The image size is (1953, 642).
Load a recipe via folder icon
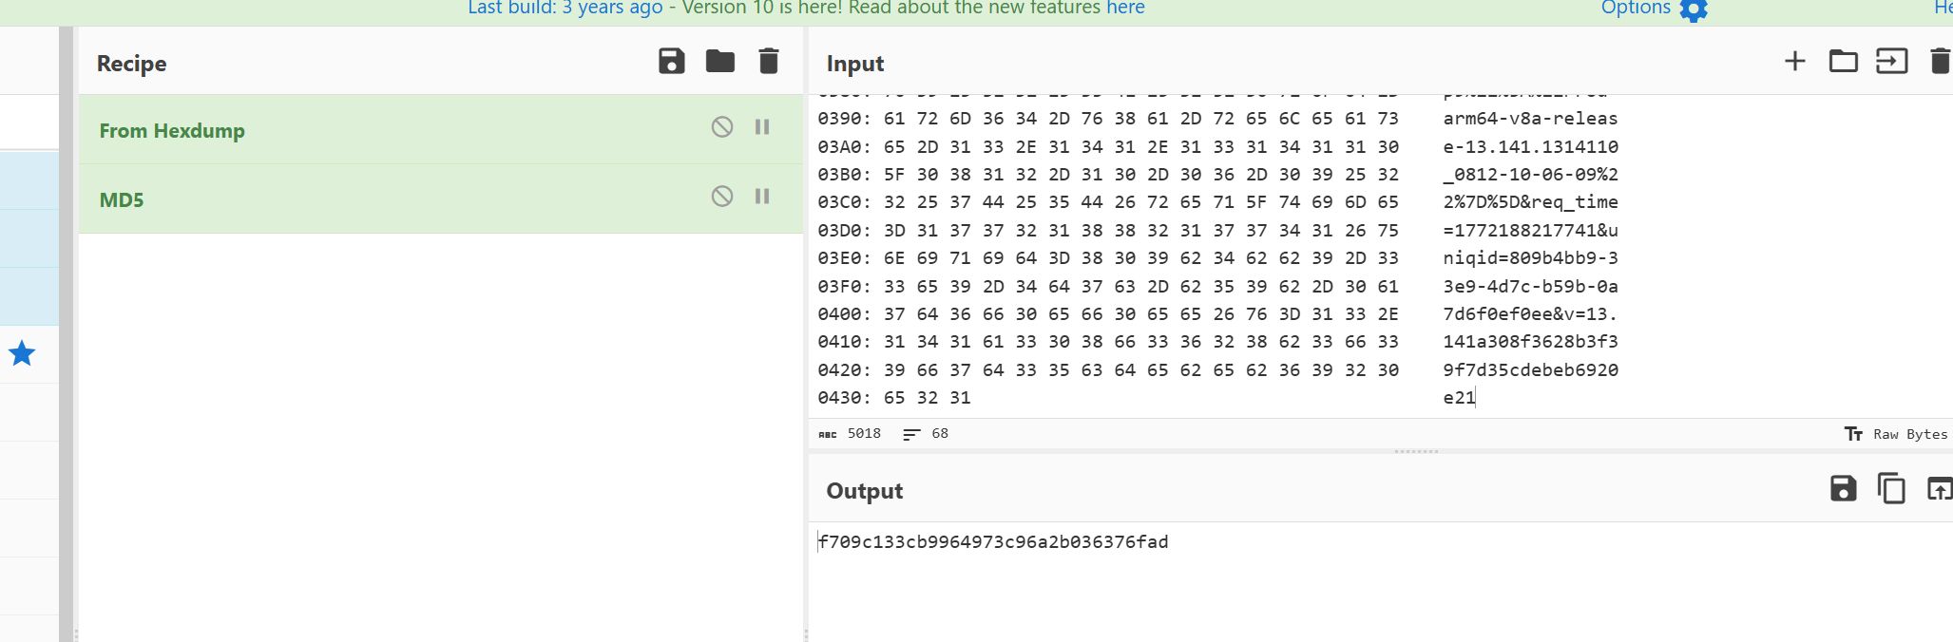(719, 62)
